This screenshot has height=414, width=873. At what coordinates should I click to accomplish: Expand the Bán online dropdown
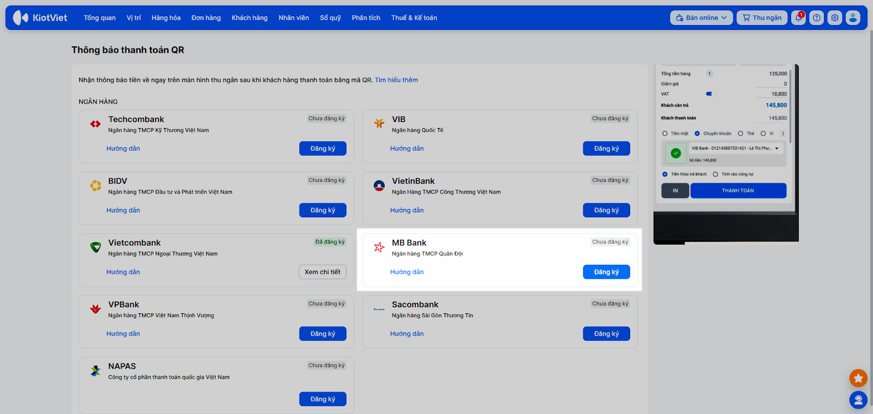tap(701, 18)
